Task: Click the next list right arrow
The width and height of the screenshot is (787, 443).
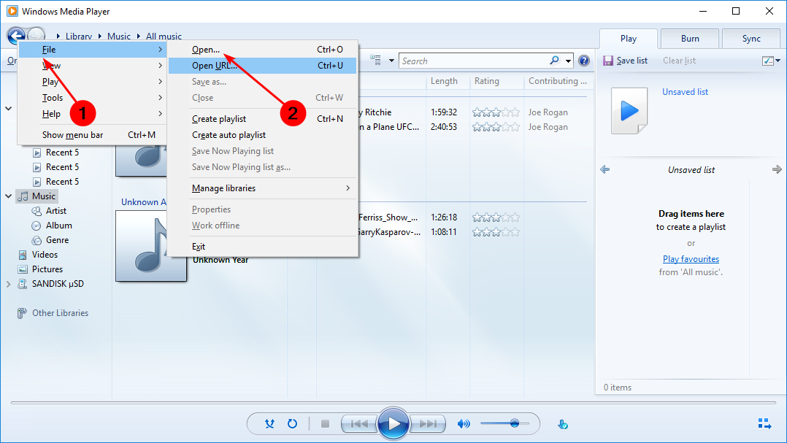Action: tap(777, 169)
